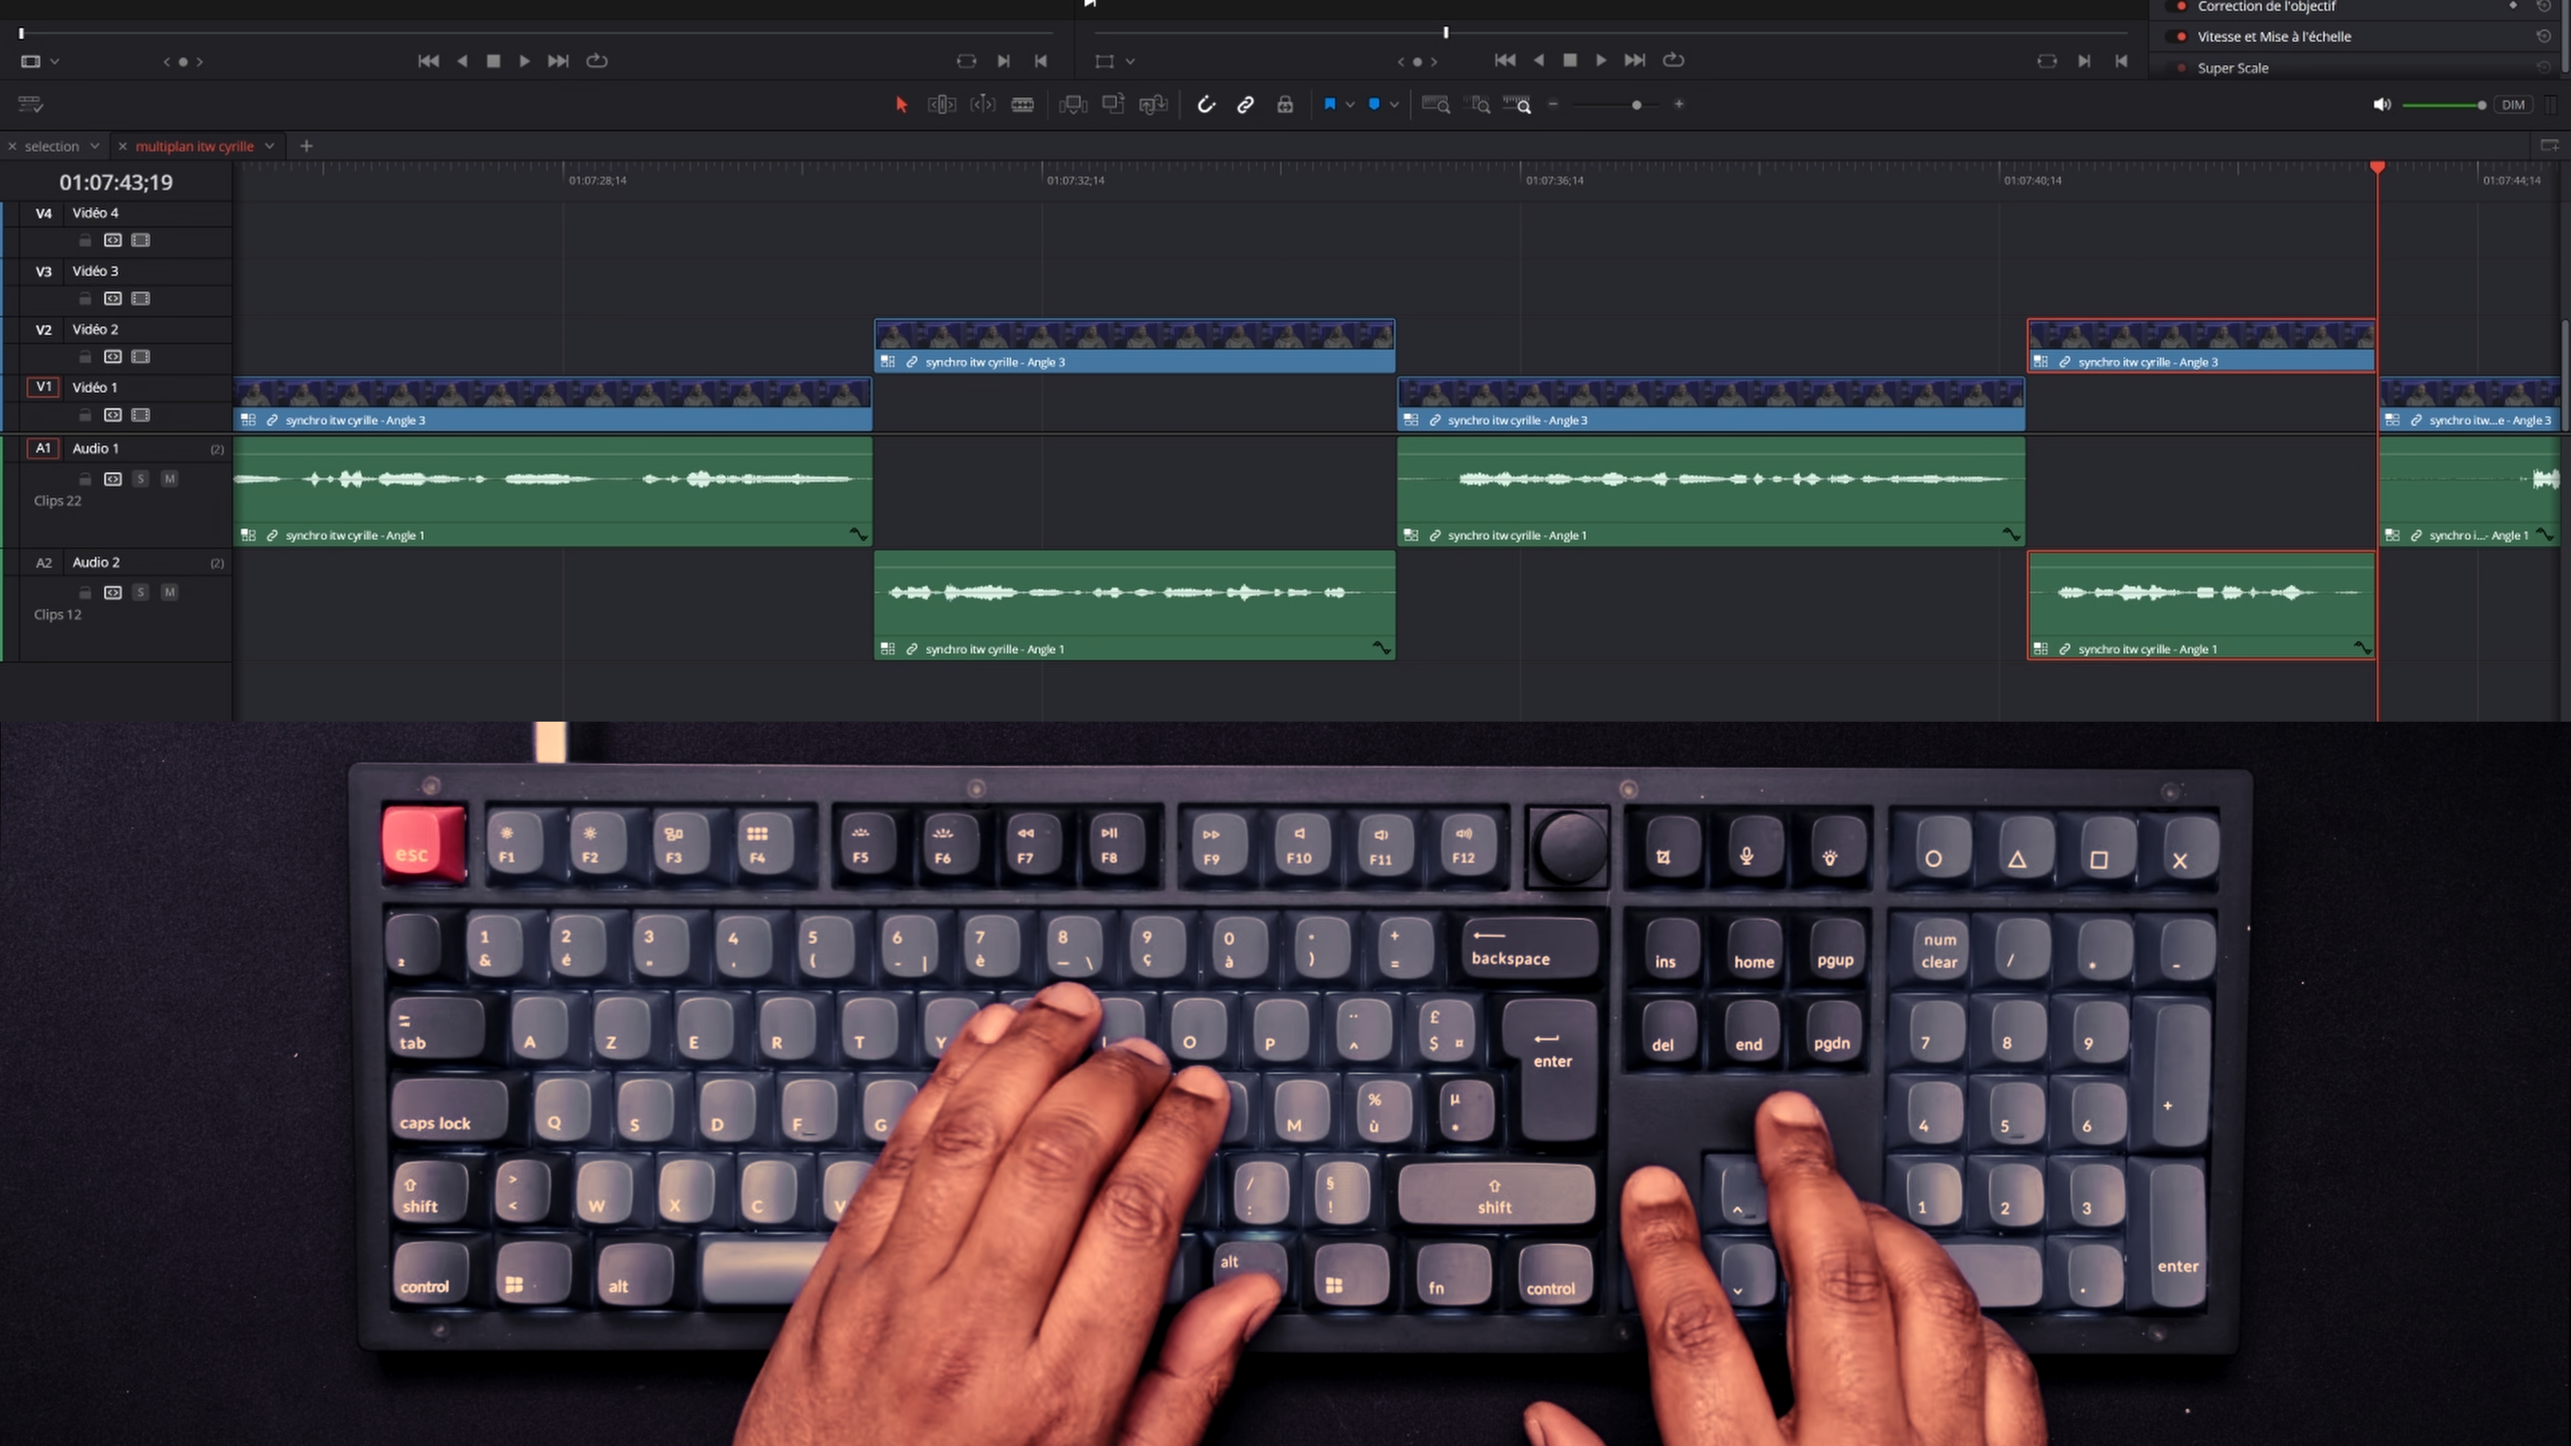Add a new timeline tab

pos(307,146)
